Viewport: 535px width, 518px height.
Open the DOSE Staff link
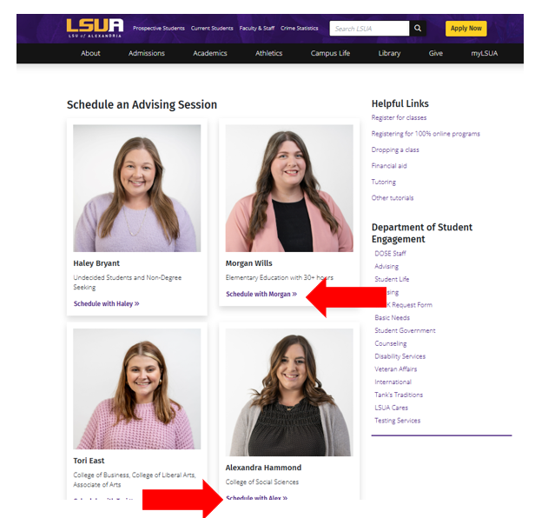390,254
